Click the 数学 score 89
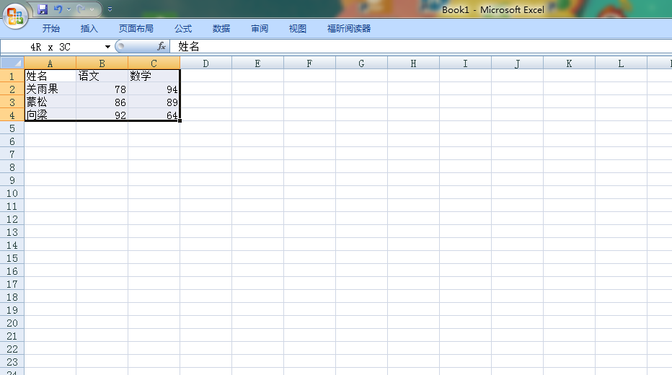The width and height of the screenshot is (672, 375). coord(154,102)
